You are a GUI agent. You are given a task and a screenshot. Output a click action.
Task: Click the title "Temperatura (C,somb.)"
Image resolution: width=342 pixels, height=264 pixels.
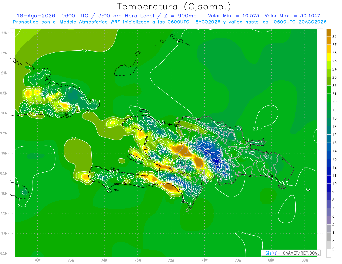click(174, 7)
